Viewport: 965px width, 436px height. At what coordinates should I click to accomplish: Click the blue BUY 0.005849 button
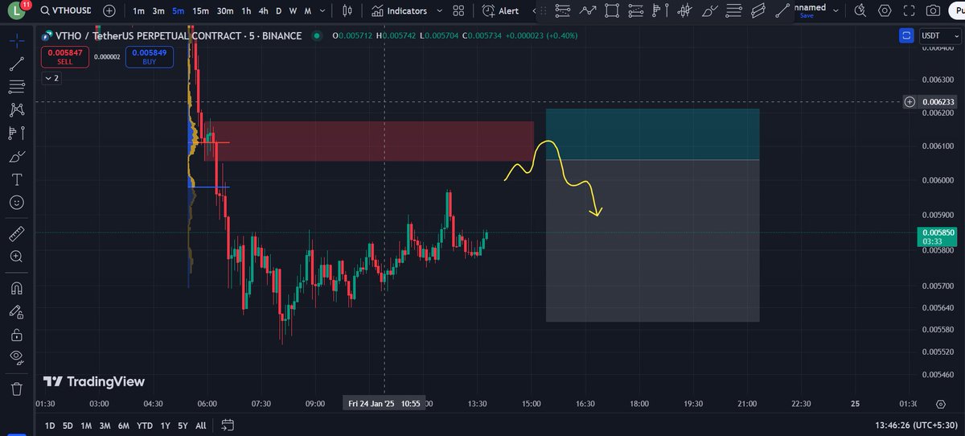[149, 56]
